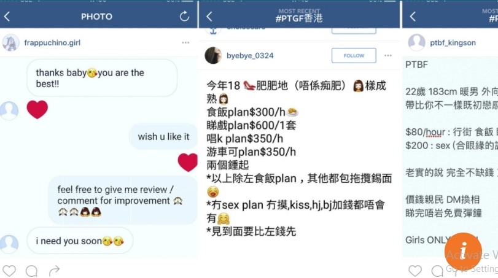Tap the refresh icon in the PHOTO header
This screenshot has height=278, width=498.
184,16
